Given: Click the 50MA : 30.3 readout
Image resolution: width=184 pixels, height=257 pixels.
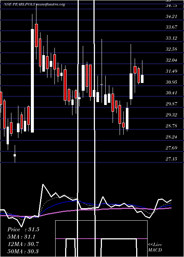Looking at the screenshot, I should tap(23, 251).
